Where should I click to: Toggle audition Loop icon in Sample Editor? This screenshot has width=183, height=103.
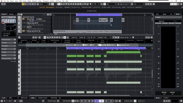(x=36, y=37)
